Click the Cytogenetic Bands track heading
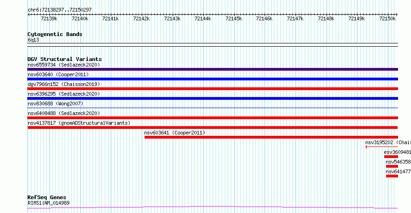Image resolution: width=411 pixels, height=213 pixels. pos(55,34)
